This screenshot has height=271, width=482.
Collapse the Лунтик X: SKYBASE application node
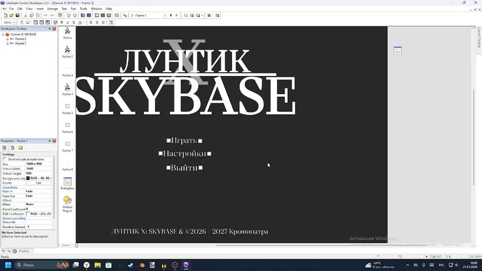(3, 34)
